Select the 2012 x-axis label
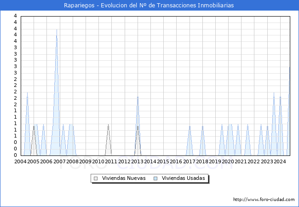 (x=124, y=161)
